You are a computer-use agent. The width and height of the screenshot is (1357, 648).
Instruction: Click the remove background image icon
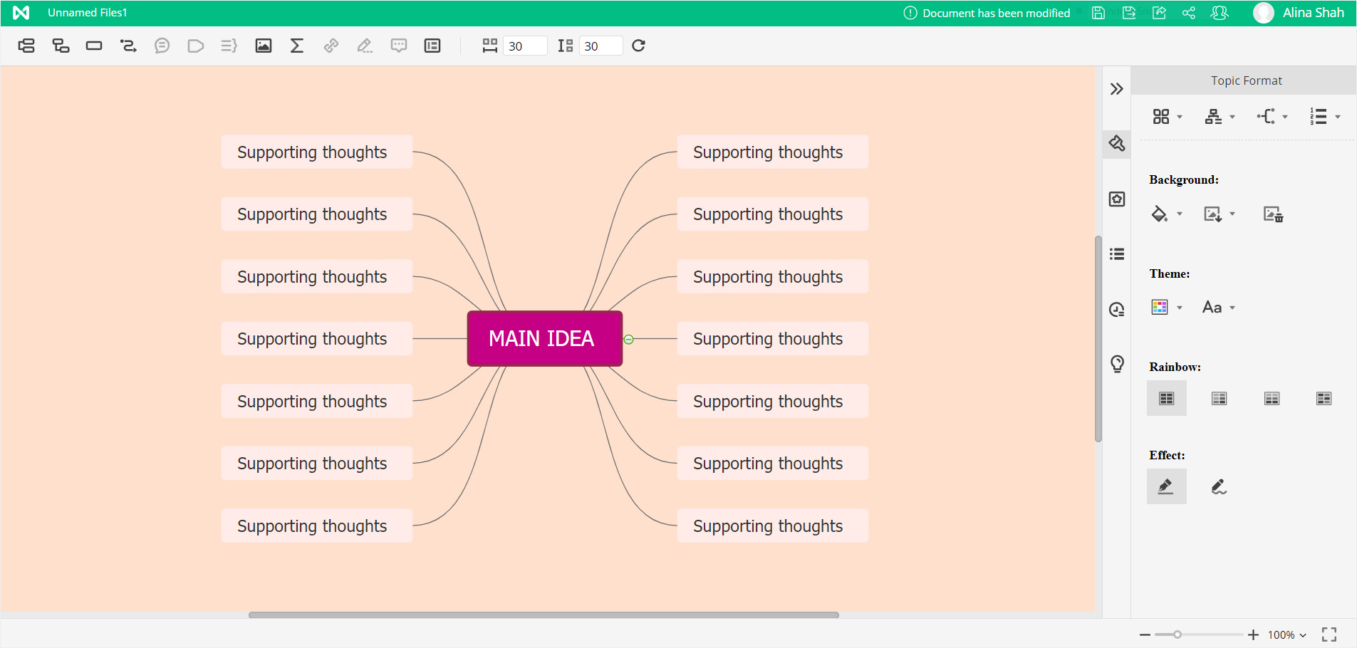click(x=1273, y=214)
